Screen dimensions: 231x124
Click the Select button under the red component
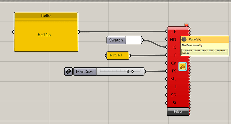pos(178,112)
